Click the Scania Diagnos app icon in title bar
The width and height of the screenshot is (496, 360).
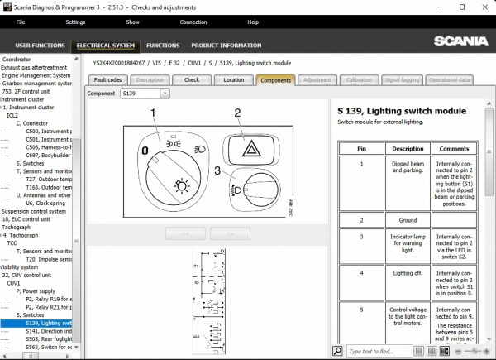pos(7,7)
